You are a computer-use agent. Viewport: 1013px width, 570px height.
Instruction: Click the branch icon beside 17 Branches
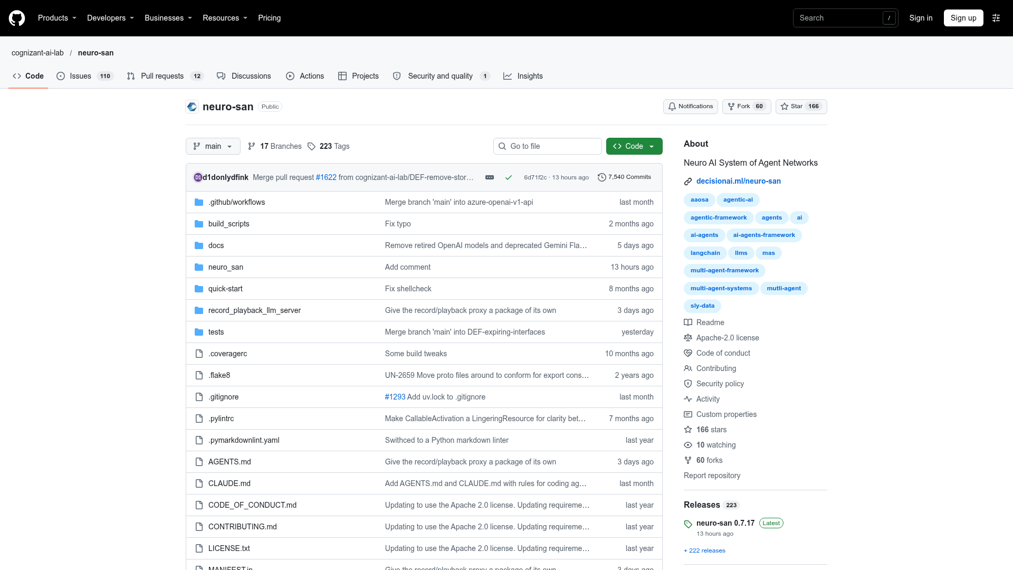252,146
